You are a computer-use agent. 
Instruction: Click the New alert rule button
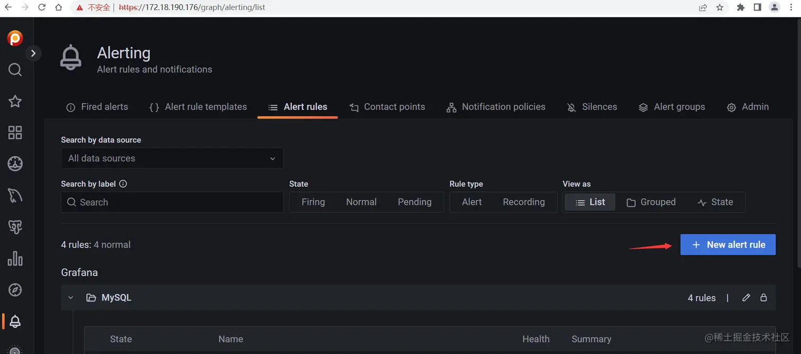tap(728, 244)
